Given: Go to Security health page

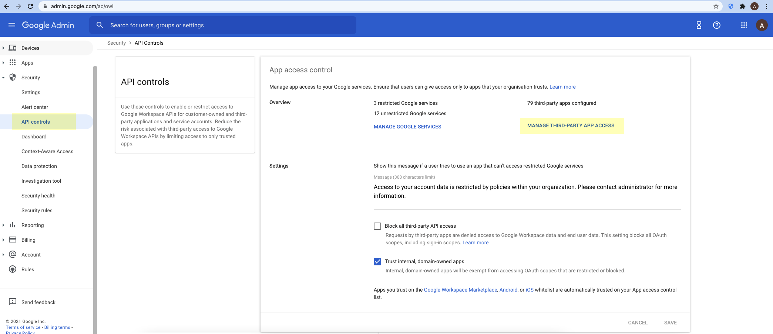Looking at the screenshot, I should tap(38, 196).
